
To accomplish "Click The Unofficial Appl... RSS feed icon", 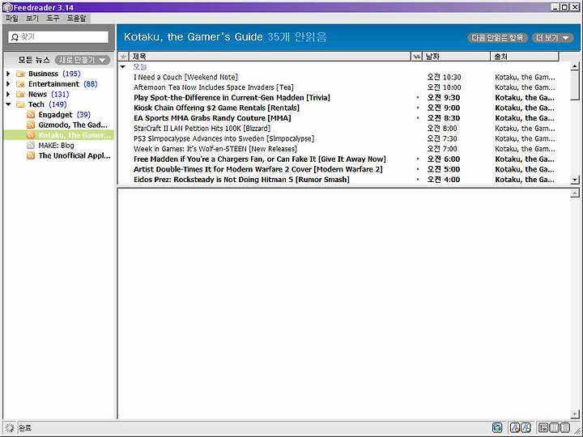I will [x=31, y=155].
